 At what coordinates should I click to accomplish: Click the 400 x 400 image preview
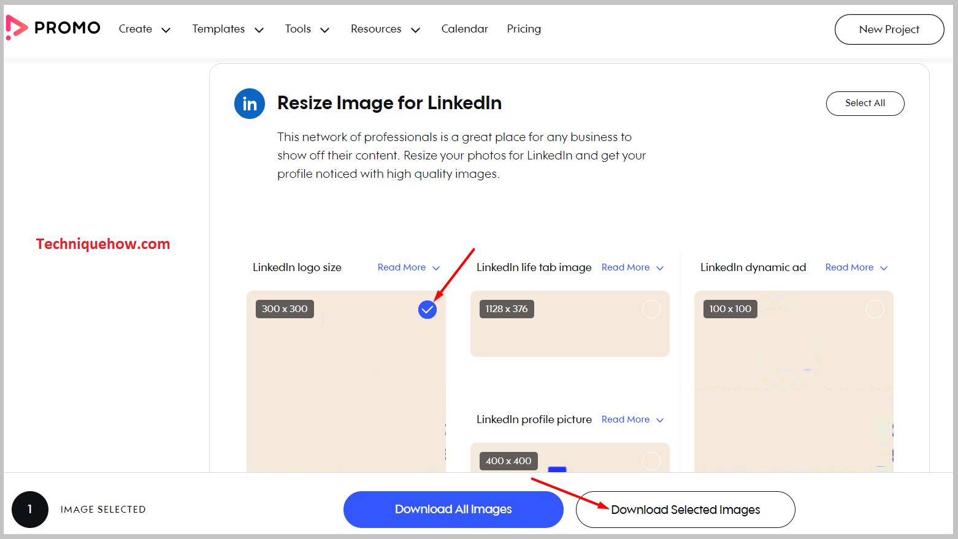(x=570, y=457)
